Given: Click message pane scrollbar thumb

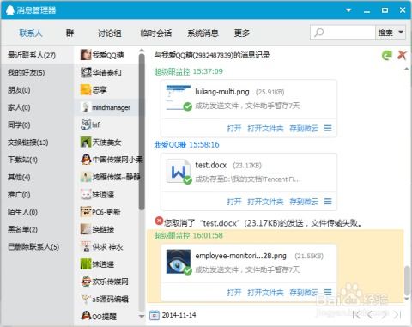Looking at the screenshot, I should [407, 281].
